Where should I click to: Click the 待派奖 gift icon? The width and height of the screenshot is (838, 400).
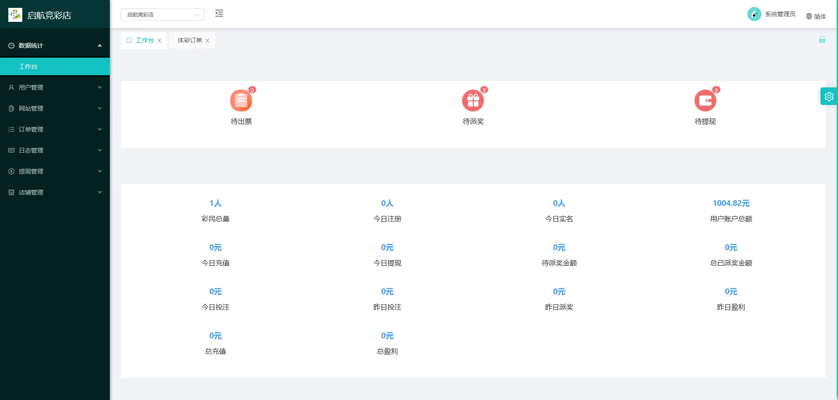click(x=473, y=100)
